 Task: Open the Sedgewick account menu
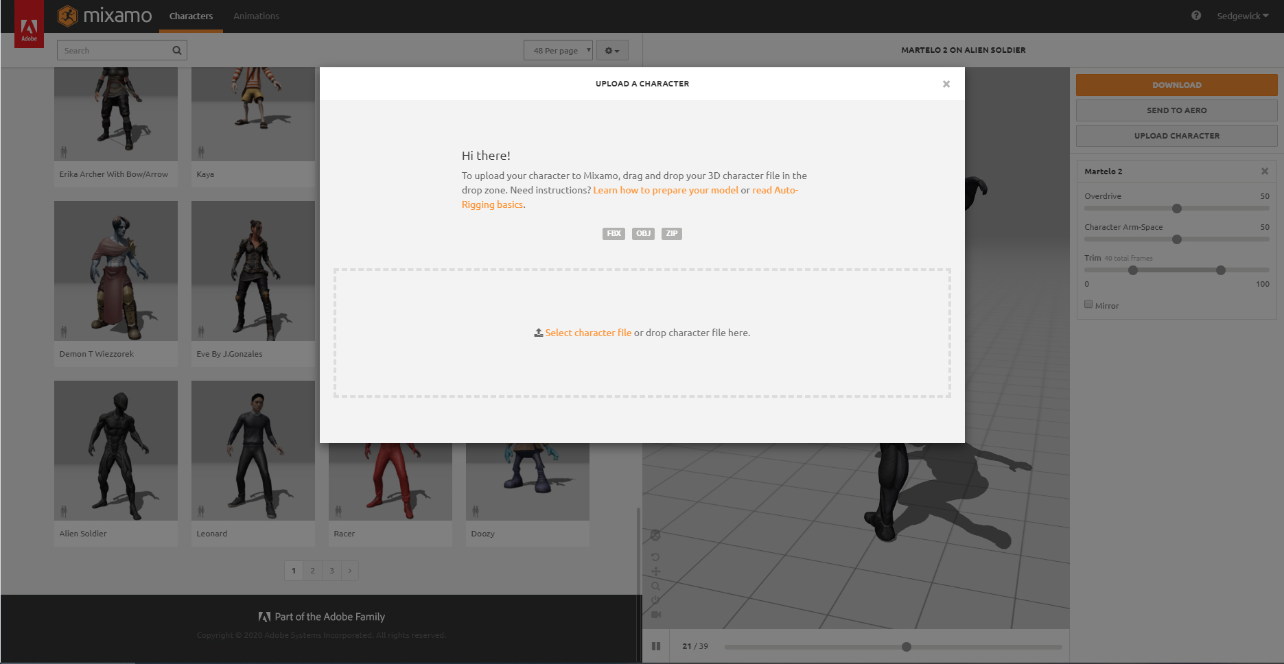(x=1242, y=16)
